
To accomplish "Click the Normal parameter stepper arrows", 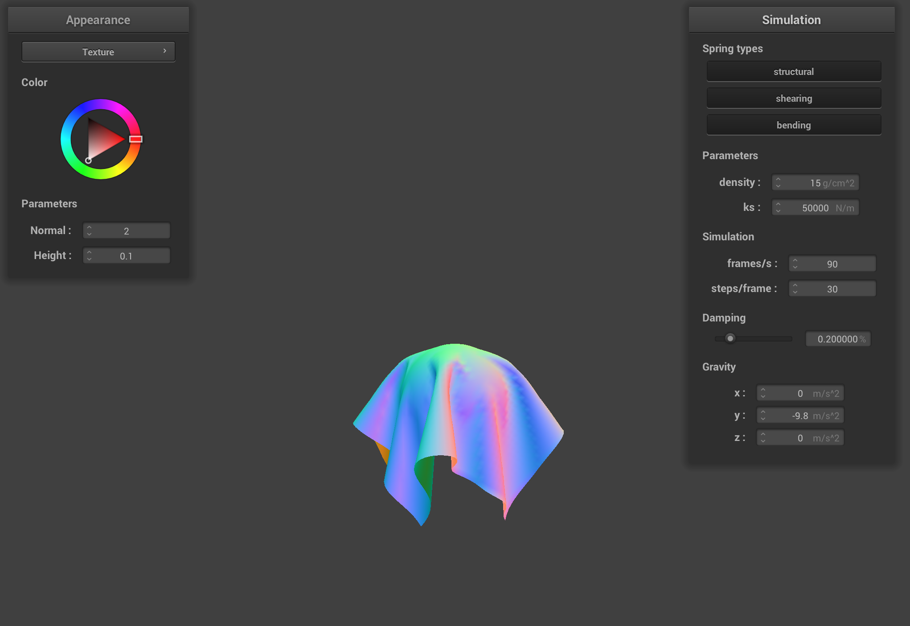I will (89, 231).
